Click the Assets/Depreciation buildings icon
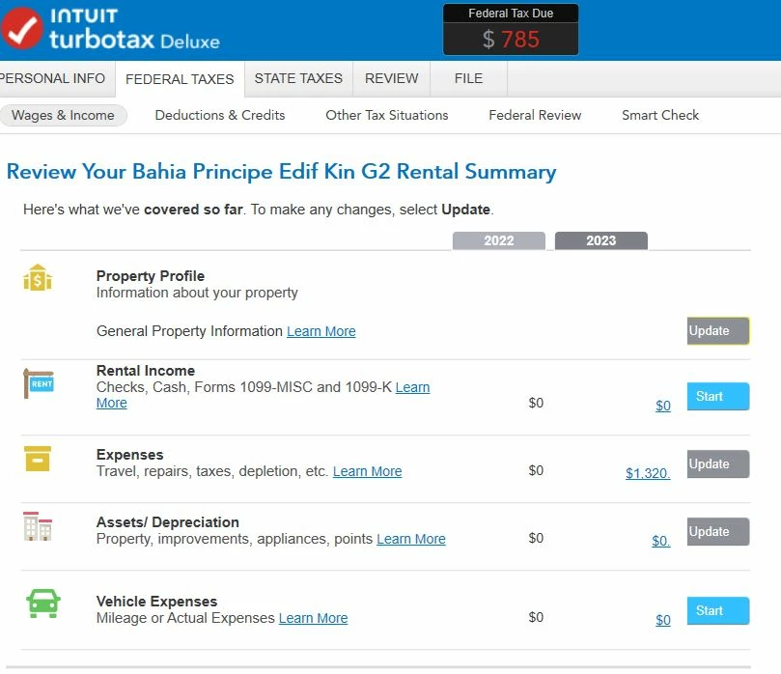Screen dimensions: 781x674 pos(38,526)
